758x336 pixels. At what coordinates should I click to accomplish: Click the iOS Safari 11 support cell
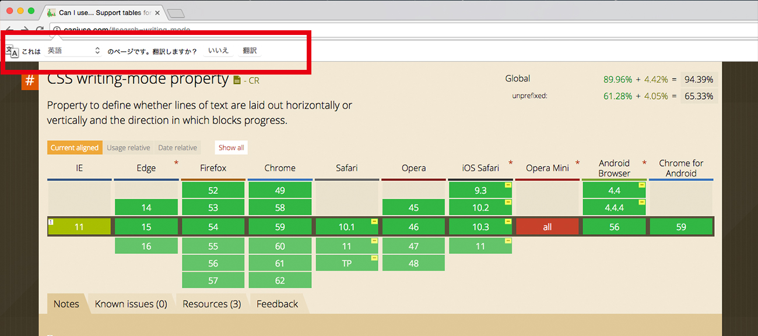(x=480, y=246)
